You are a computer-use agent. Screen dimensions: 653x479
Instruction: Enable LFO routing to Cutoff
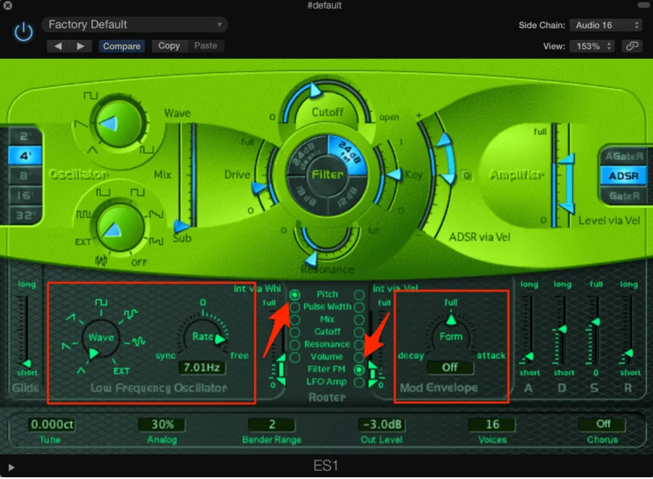click(x=295, y=332)
